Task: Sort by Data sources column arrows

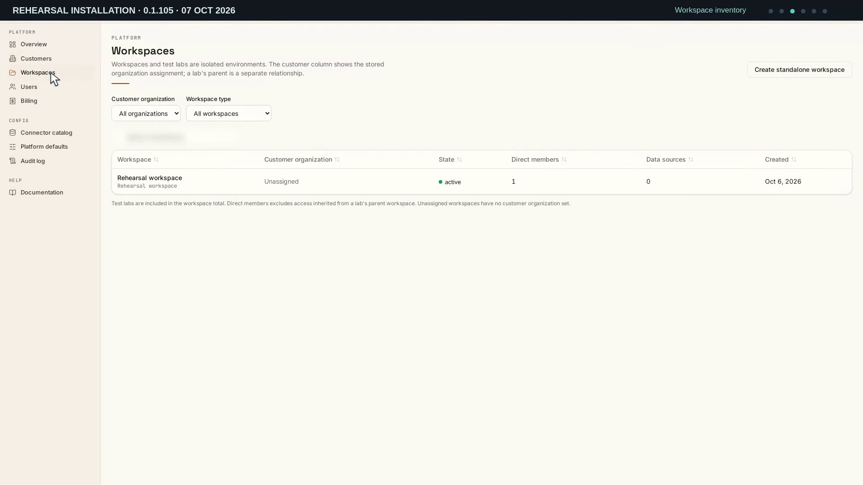Action: tap(691, 160)
